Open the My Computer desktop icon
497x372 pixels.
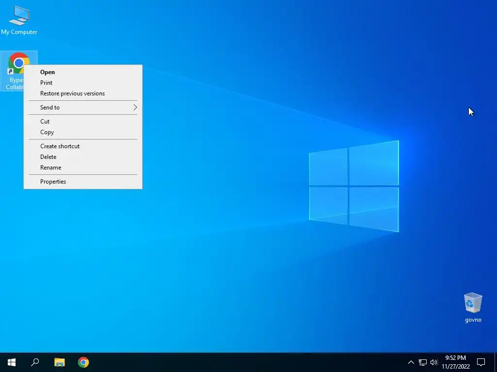[x=19, y=20]
